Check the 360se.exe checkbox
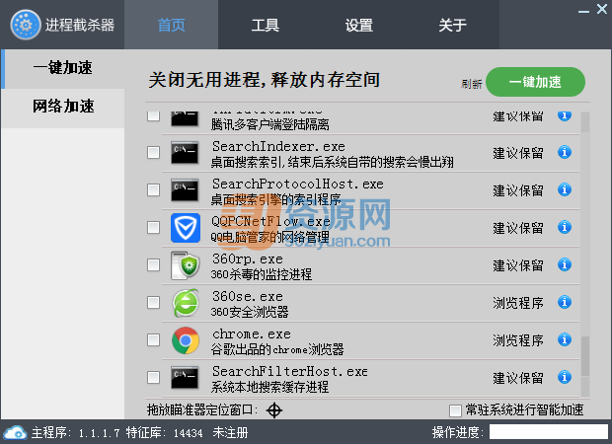 pos(153,302)
